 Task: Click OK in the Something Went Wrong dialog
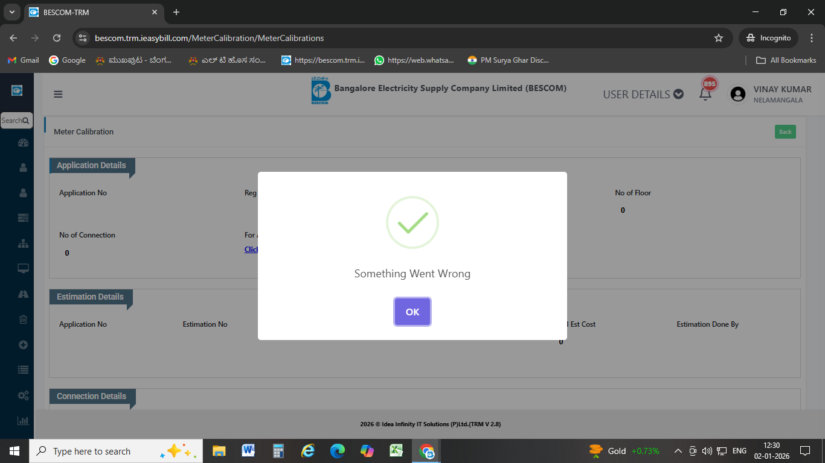click(x=412, y=312)
